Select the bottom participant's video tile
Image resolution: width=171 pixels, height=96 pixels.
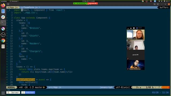coord(135,65)
